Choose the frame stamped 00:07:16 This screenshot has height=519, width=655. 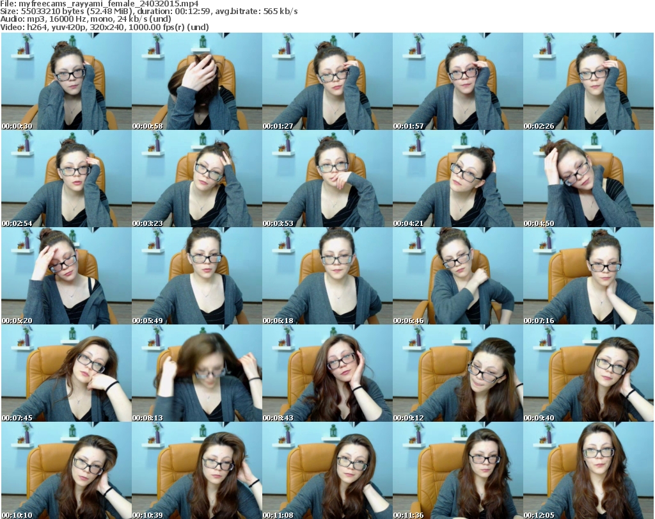(x=588, y=276)
